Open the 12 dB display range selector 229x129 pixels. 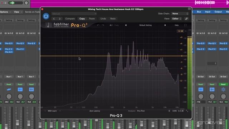click(180, 31)
